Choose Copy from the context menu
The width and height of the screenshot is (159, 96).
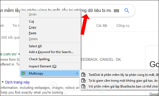click(x=50, y=27)
